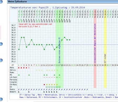The width and height of the screenshot is (118, 102).
Task: Click the pink expected menstruation band
Action: (x=95, y=48)
